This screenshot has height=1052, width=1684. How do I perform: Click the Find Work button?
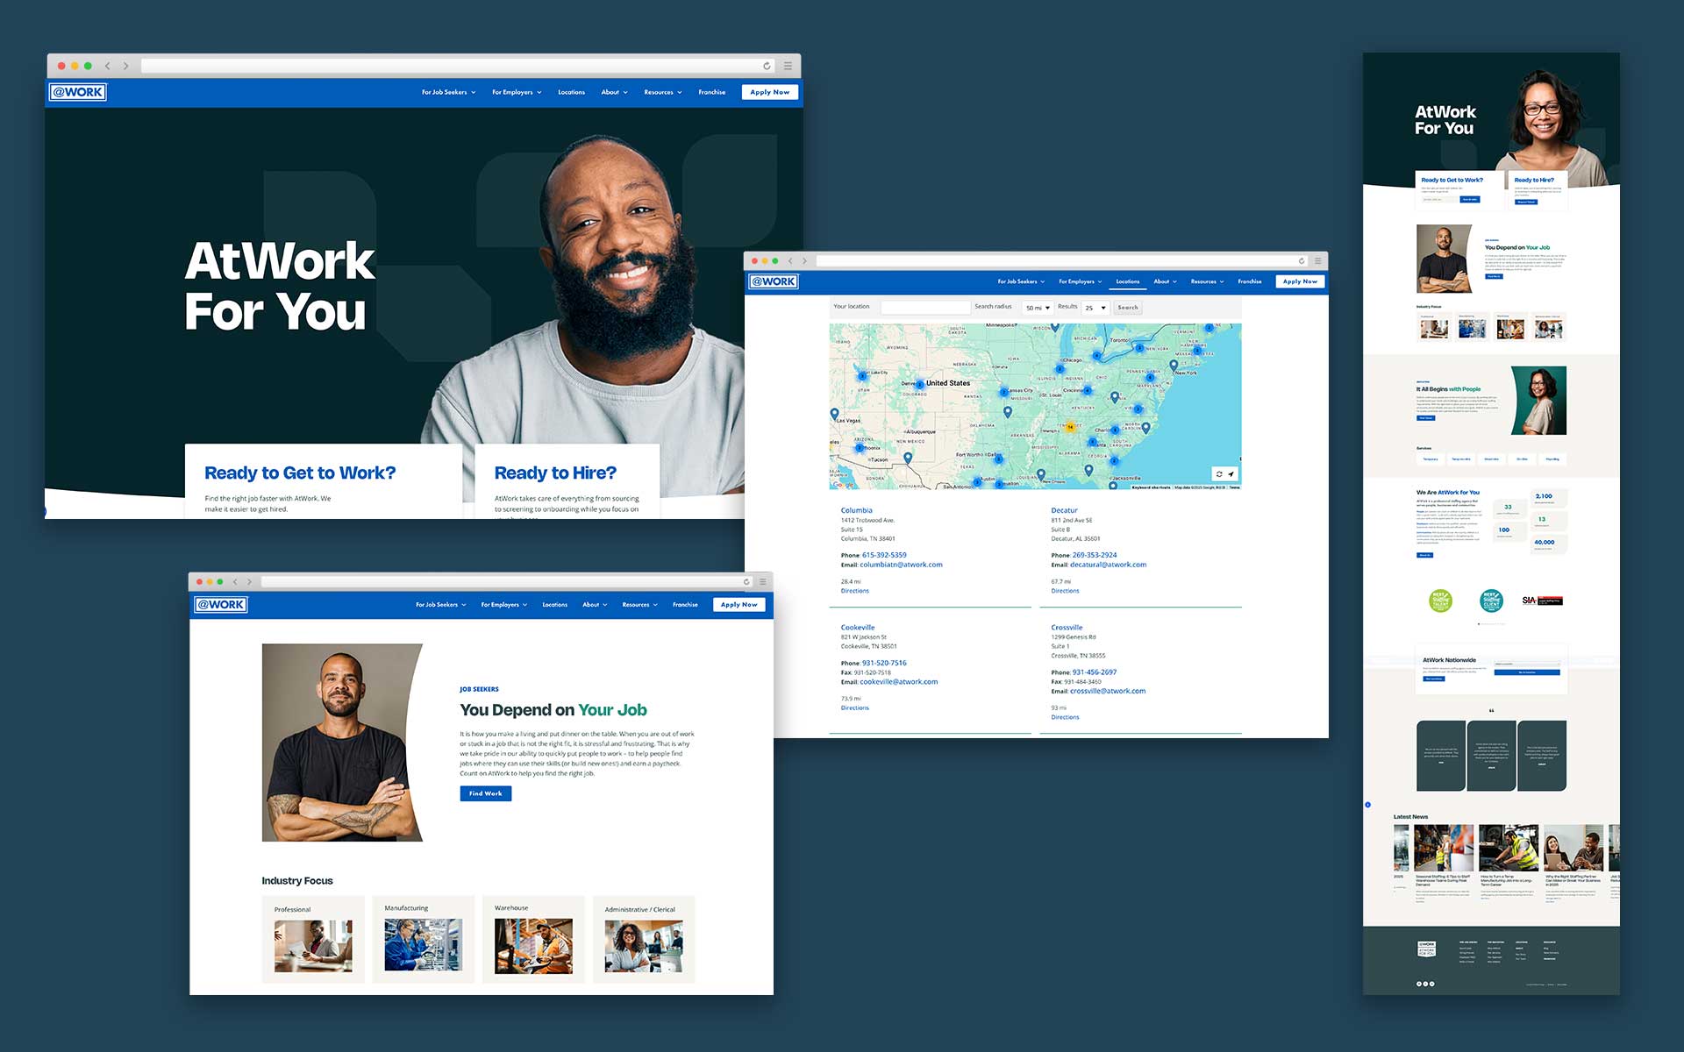pyautogui.click(x=485, y=793)
